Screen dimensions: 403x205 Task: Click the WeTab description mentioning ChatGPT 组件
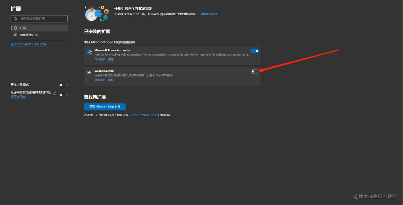tap(133, 75)
